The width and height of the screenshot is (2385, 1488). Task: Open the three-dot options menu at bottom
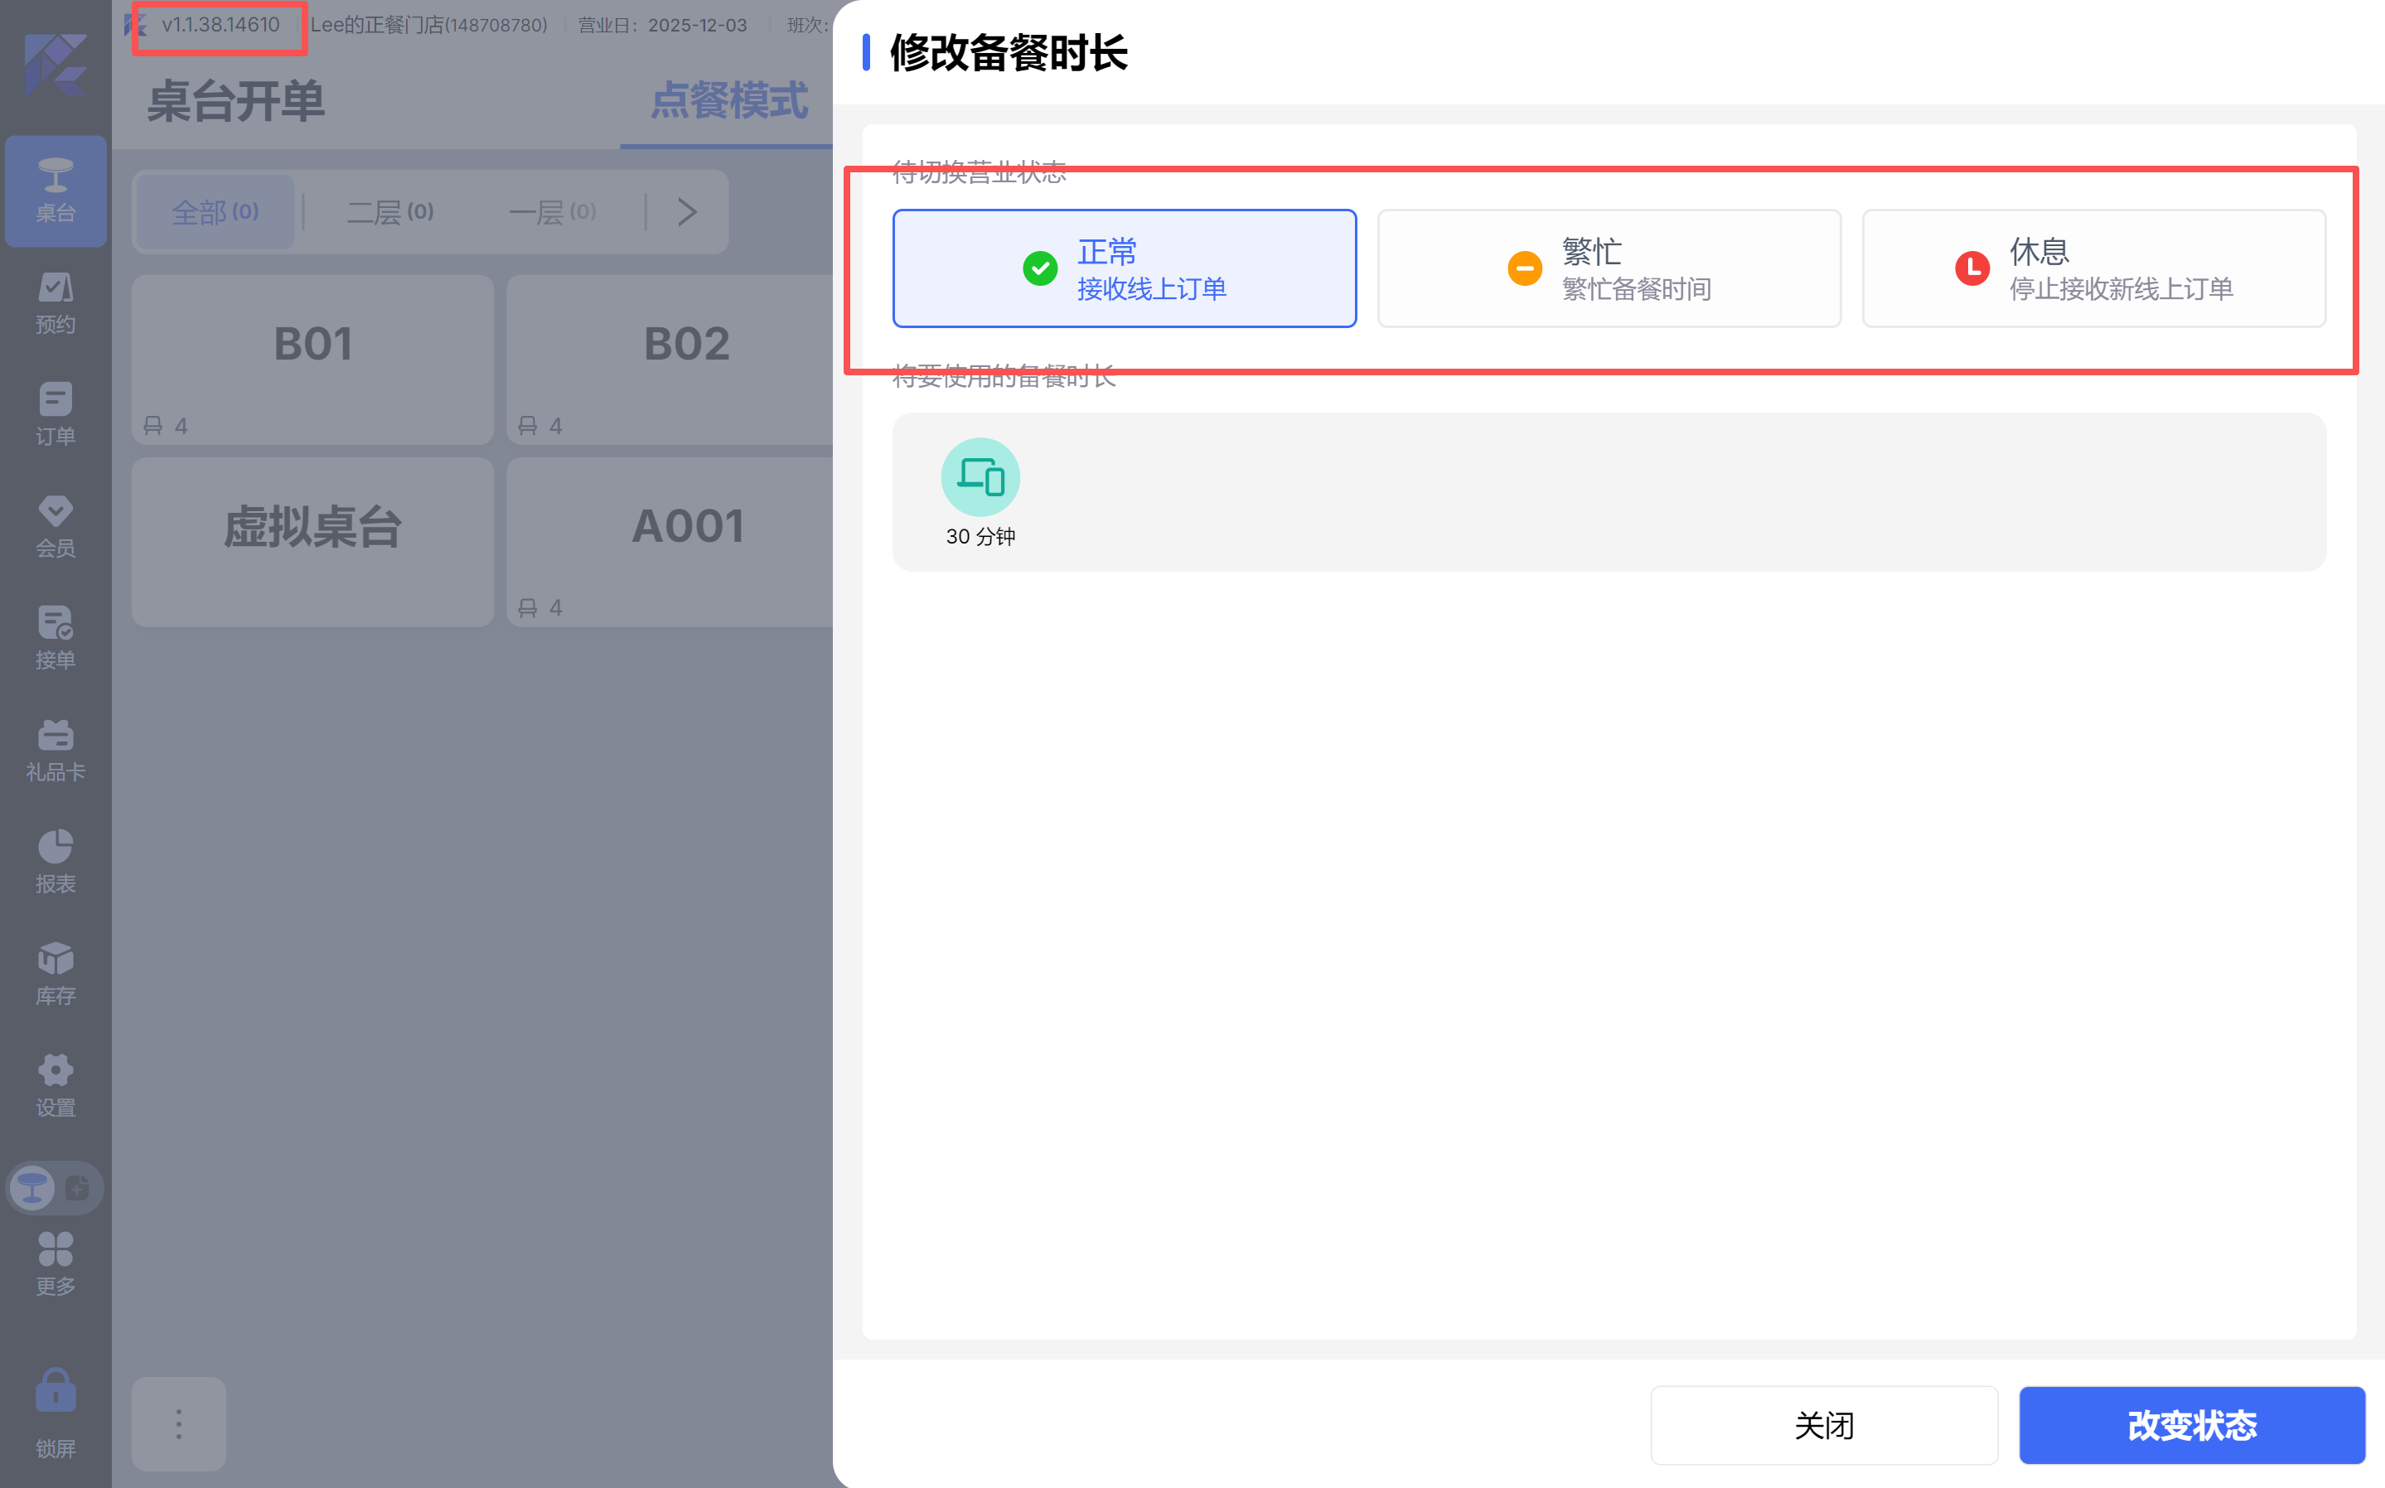[178, 1423]
